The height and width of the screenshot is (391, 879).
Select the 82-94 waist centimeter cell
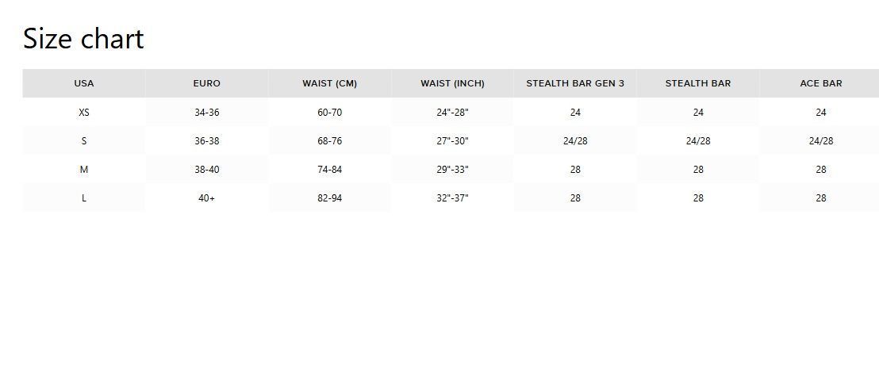click(329, 198)
